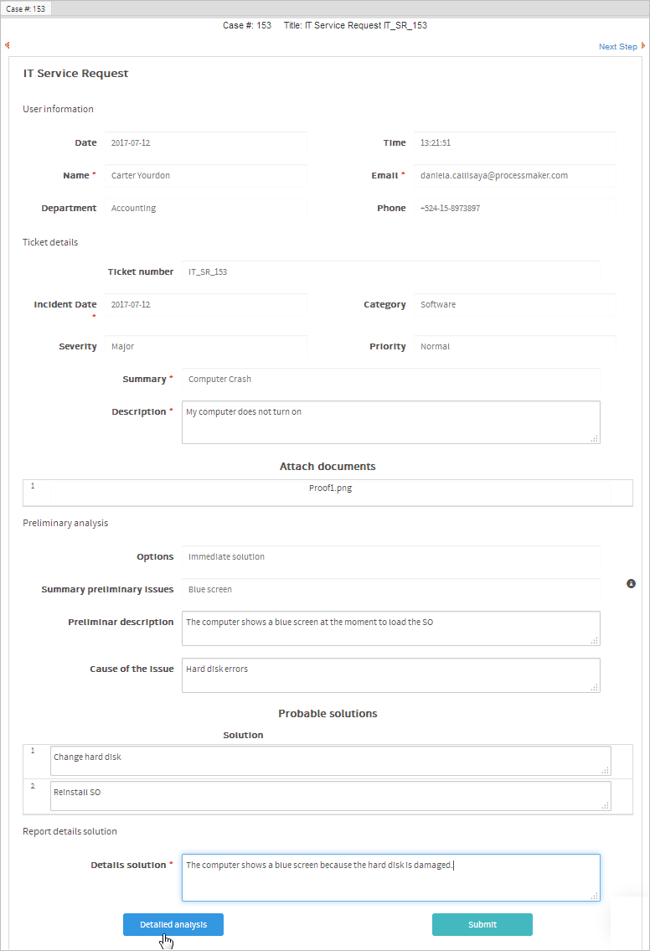Image resolution: width=650 pixels, height=951 pixels.
Task: Click the Preliminar description resize handle
Action: 595,640
